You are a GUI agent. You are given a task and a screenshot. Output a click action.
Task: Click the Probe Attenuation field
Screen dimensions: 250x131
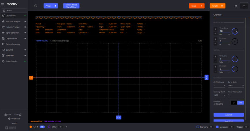236,95
